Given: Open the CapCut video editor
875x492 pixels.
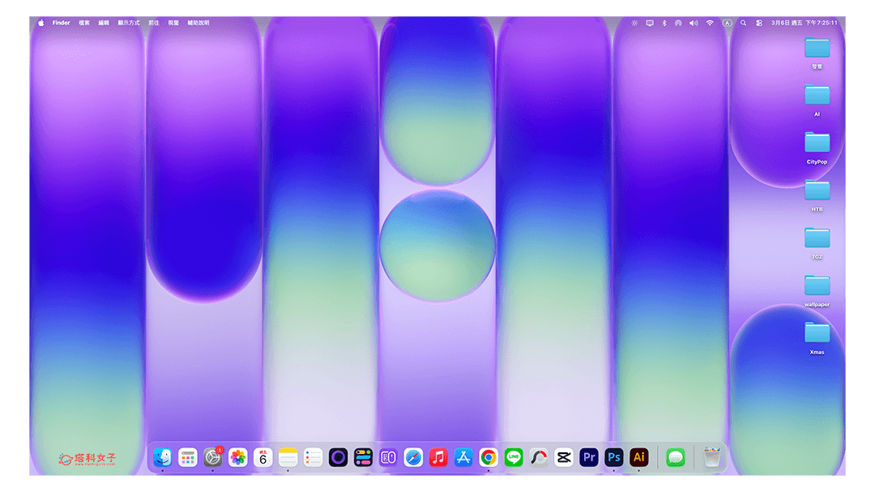Looking at the screenshot, I should (562, 457).
